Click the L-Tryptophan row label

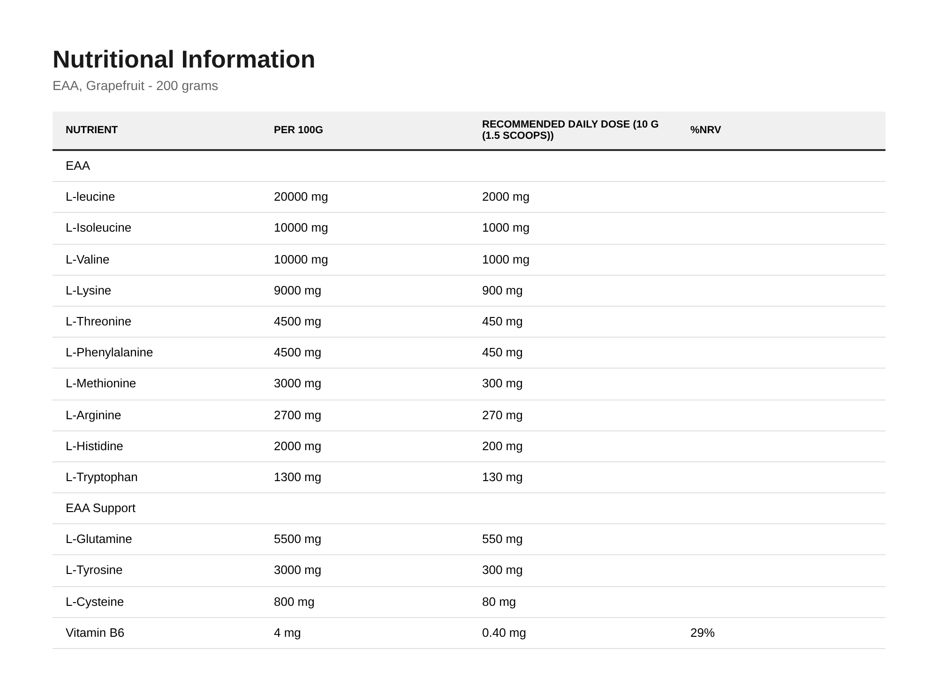pos(102,477)
